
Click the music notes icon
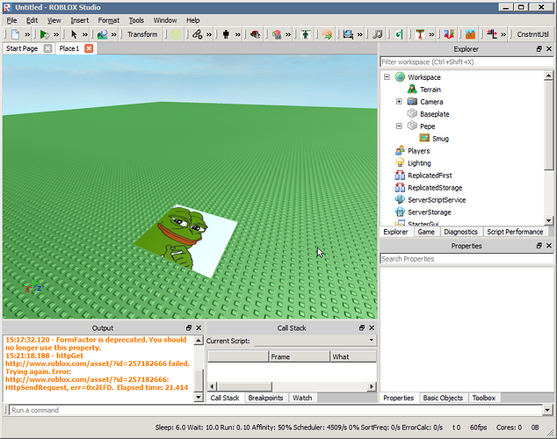[x=377, y=34]
